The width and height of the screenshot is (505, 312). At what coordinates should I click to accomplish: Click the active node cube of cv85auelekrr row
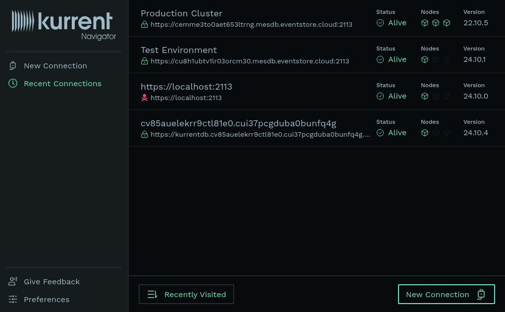pos(425,133)
